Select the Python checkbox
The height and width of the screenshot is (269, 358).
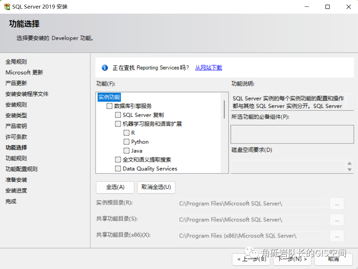point(126,142)
